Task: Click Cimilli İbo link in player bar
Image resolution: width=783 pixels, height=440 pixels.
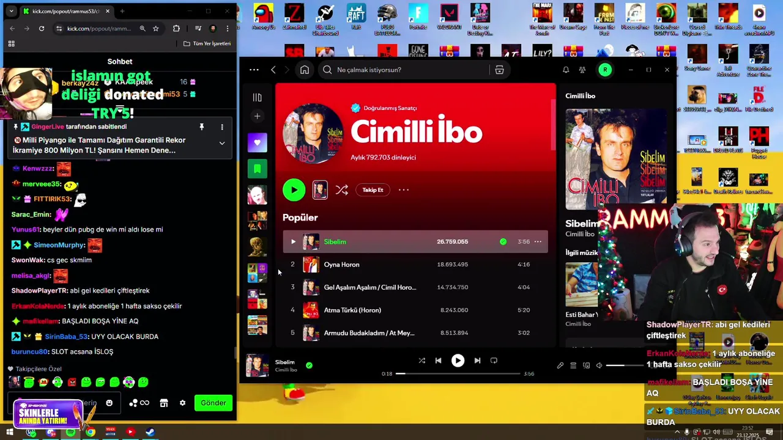Action: pos(286,370)
